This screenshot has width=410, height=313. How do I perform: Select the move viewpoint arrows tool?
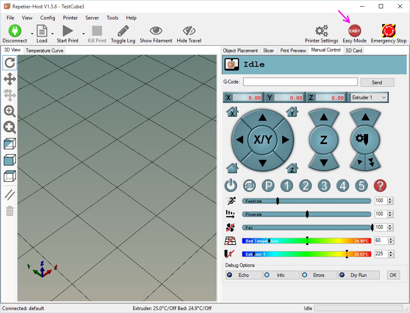(10, 79)
